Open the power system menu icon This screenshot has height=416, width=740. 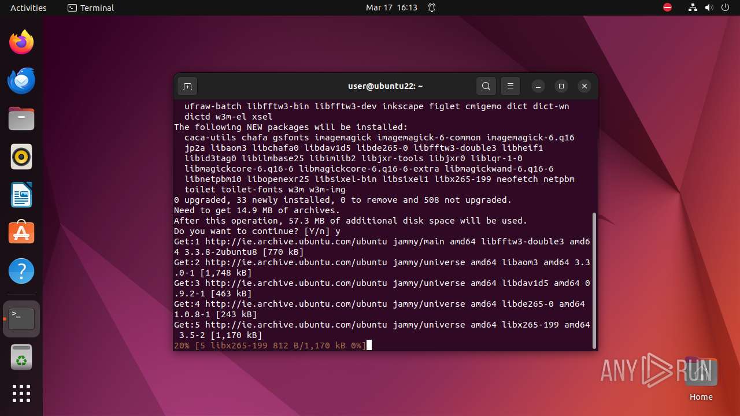pyautogui.click(x=726, y=8)
